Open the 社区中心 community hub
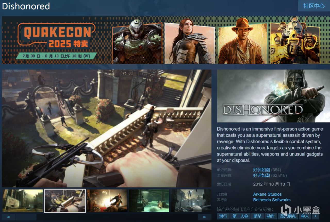This screenshot has height=222, width=330. tap(314, 6)
